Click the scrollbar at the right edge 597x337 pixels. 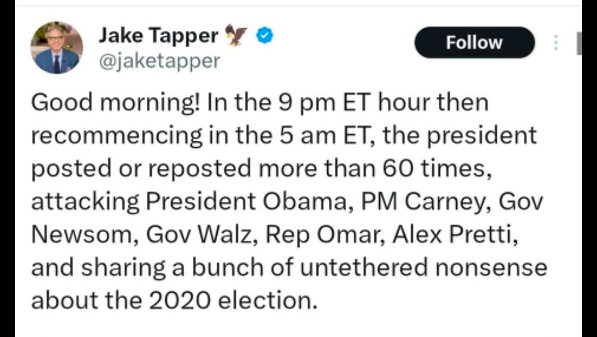578,44
